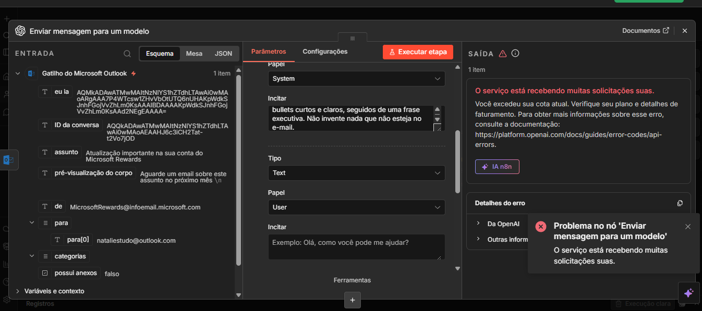Click the scroll-down arrow of the ENTRADA panel

[239, 295]
